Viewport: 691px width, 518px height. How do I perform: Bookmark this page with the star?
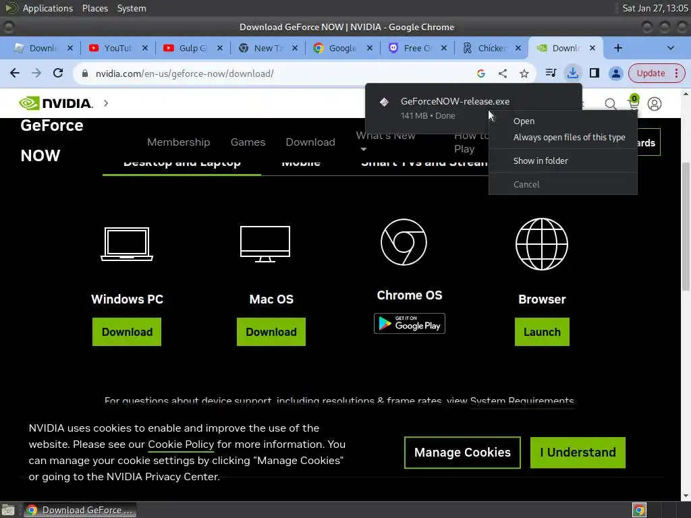[524, 74]
